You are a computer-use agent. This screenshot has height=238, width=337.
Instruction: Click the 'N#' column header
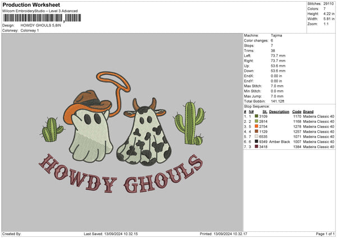[251, 112]
